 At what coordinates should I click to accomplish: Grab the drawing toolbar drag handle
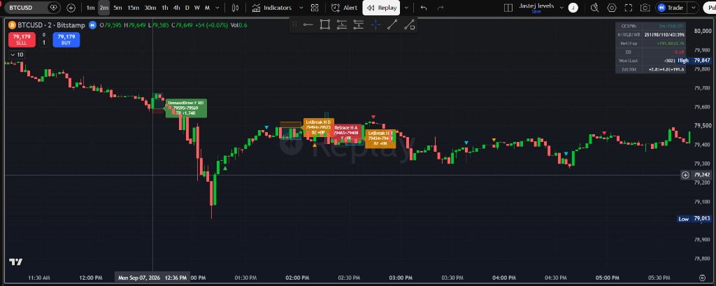pos(294,24)
